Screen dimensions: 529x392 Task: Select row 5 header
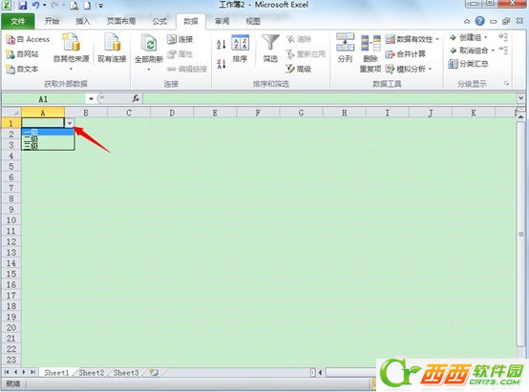point(11,166)
